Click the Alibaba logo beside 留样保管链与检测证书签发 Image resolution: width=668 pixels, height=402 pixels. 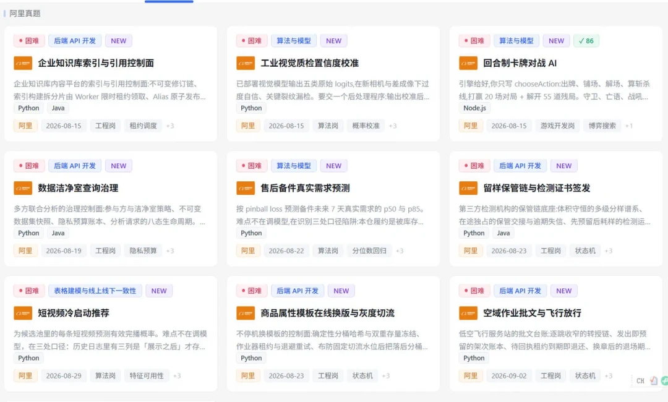coord(468,188)
